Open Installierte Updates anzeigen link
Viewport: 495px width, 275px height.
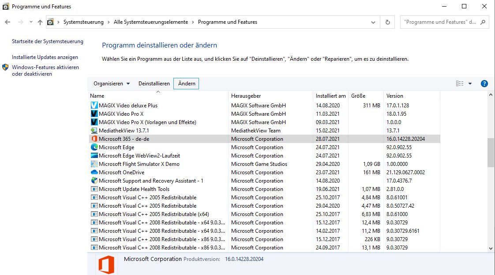tap(45, 57)
